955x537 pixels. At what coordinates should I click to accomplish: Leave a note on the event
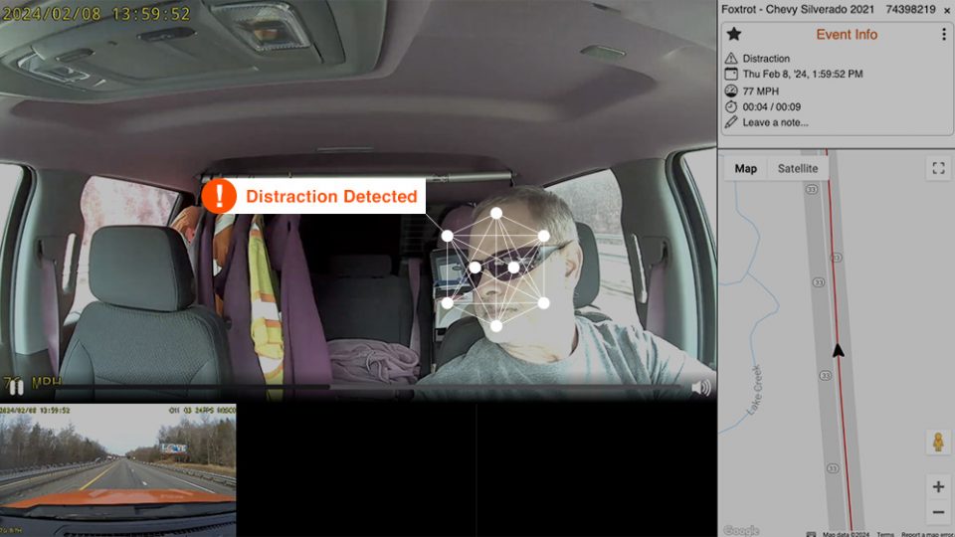(775, 122)
